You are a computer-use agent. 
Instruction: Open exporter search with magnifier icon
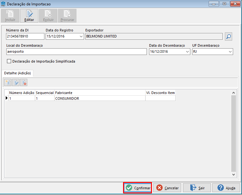pos(228,37)
